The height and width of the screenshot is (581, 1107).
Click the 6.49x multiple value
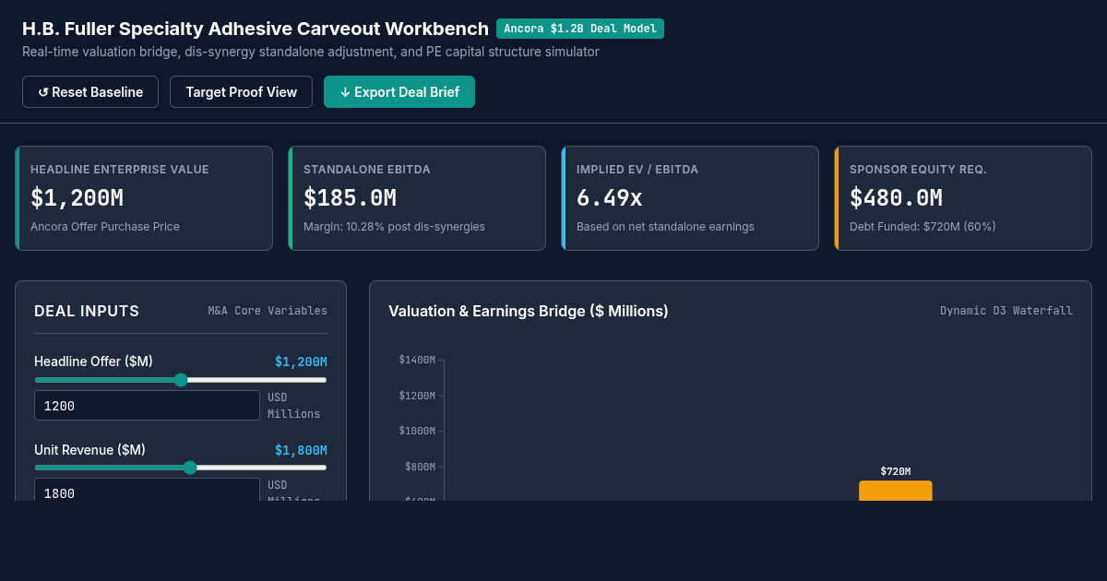[x=610, y=198]
